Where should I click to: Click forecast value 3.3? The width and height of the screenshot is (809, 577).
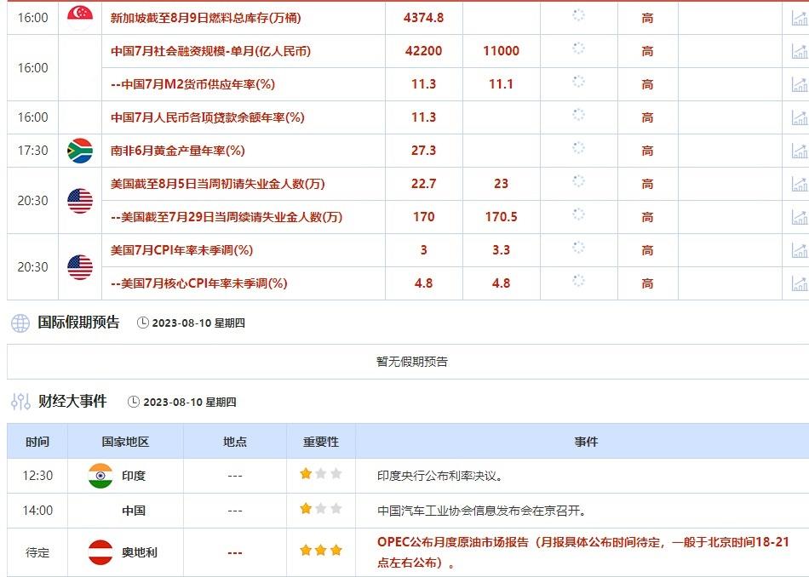[x=501, y=250]
